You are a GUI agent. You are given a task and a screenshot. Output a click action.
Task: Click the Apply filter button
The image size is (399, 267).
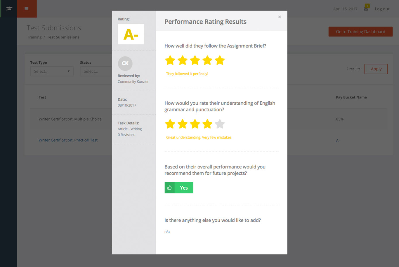pos(376,69)
